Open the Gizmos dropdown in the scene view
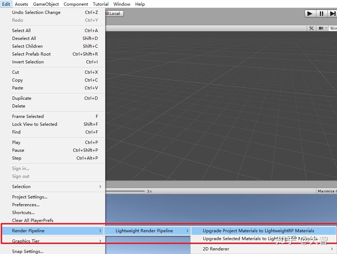The image size is (337, 254). [x=333, y=28]
